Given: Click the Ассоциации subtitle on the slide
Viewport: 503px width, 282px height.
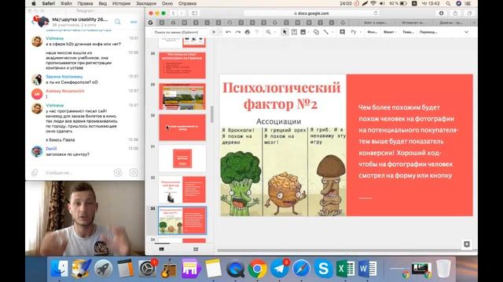Looking at the screenshot, I should [278, 121].
